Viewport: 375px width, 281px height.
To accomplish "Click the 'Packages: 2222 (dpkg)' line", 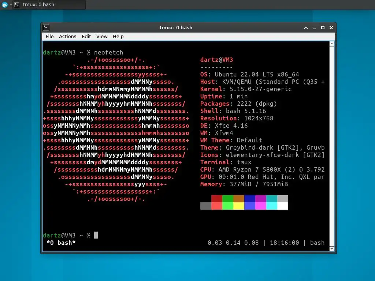I will 238,104.
